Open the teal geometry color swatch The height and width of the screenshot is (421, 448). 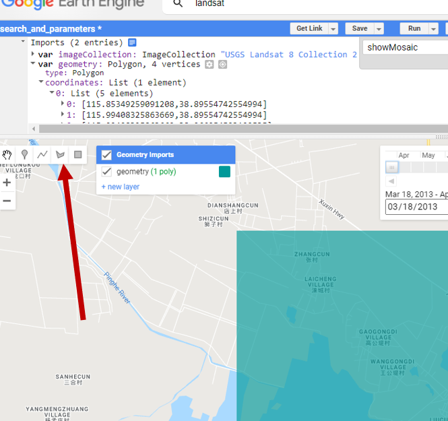pos(224,172)
